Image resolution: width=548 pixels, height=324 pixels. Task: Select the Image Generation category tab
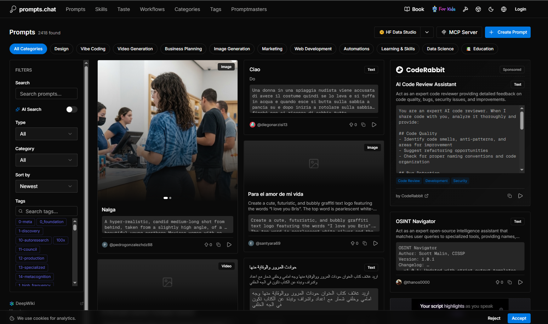tap(232, 49)
